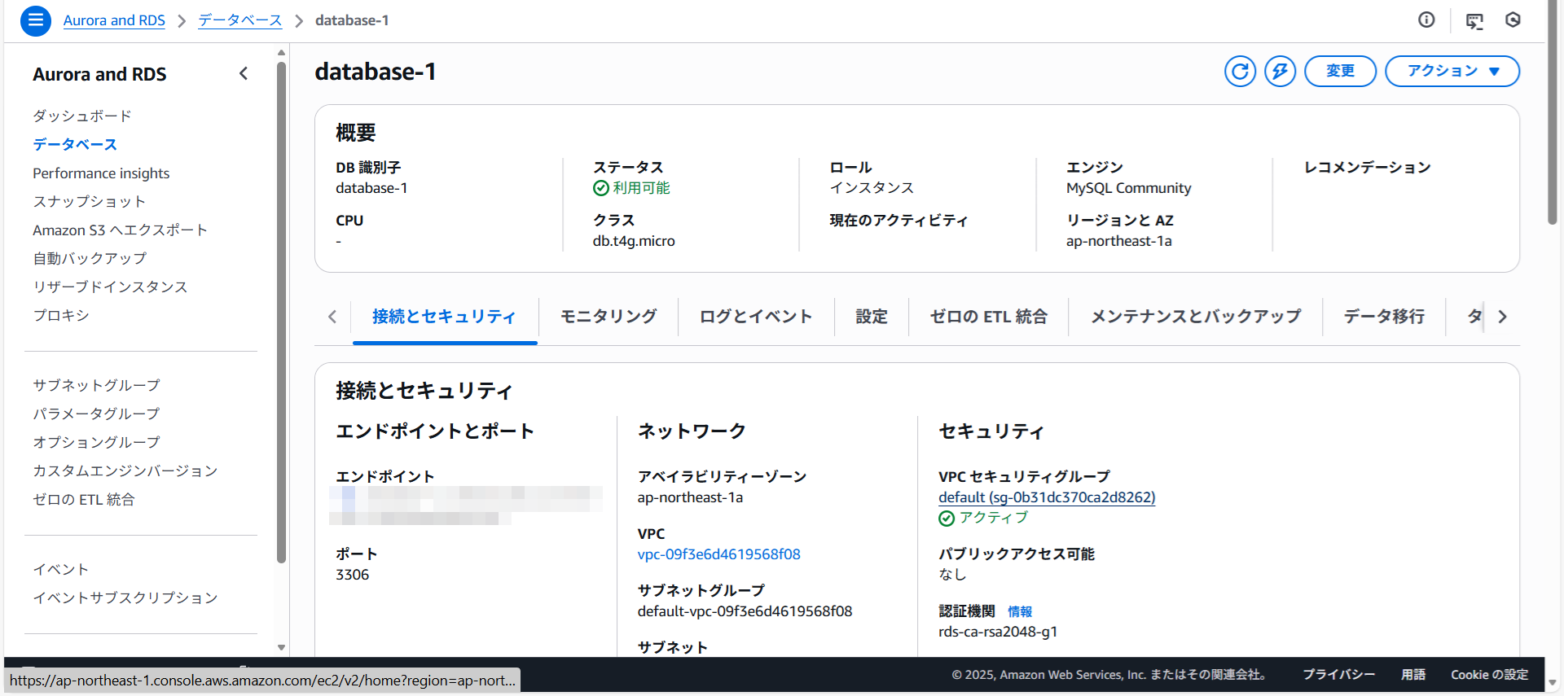Click the lightning bolt icon button

pos(1280,72)
